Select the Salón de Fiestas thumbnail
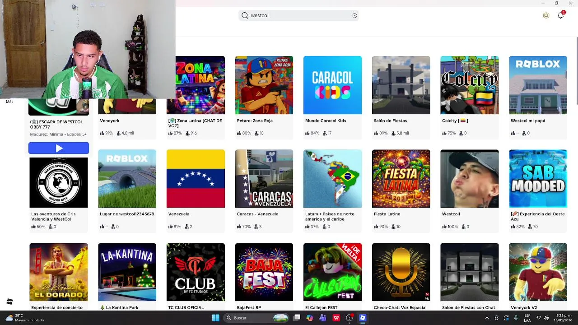Image resolution: width=578 pixels, height=325 pixels. [401, 85]
